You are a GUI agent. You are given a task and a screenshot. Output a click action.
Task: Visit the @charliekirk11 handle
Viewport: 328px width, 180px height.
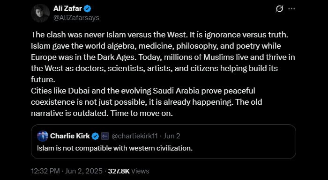[x=135, y=136]
